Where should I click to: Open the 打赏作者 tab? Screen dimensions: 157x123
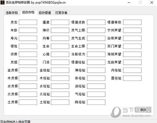click(62, 13)
